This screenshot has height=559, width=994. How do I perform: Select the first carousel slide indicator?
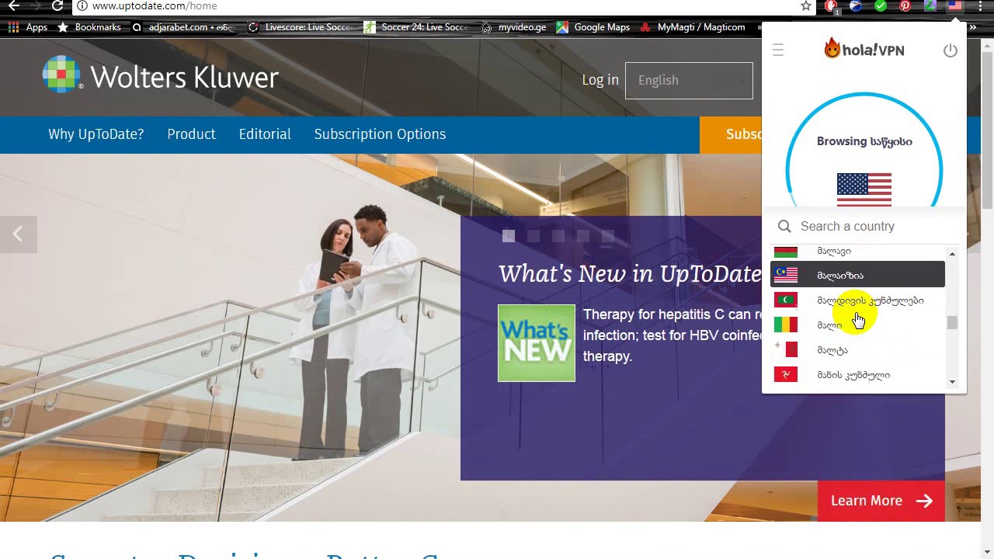[x=509, y=236]
